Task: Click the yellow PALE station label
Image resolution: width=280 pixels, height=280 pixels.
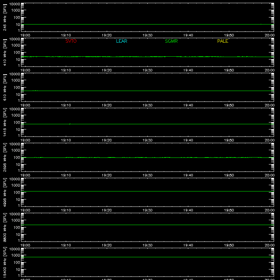Action: coord(223,41)
